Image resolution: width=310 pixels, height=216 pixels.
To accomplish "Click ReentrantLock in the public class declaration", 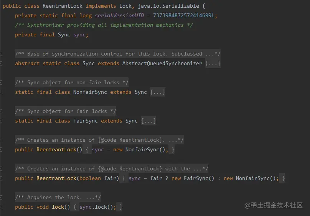I will pyautogui.click(x=63, y=6).
